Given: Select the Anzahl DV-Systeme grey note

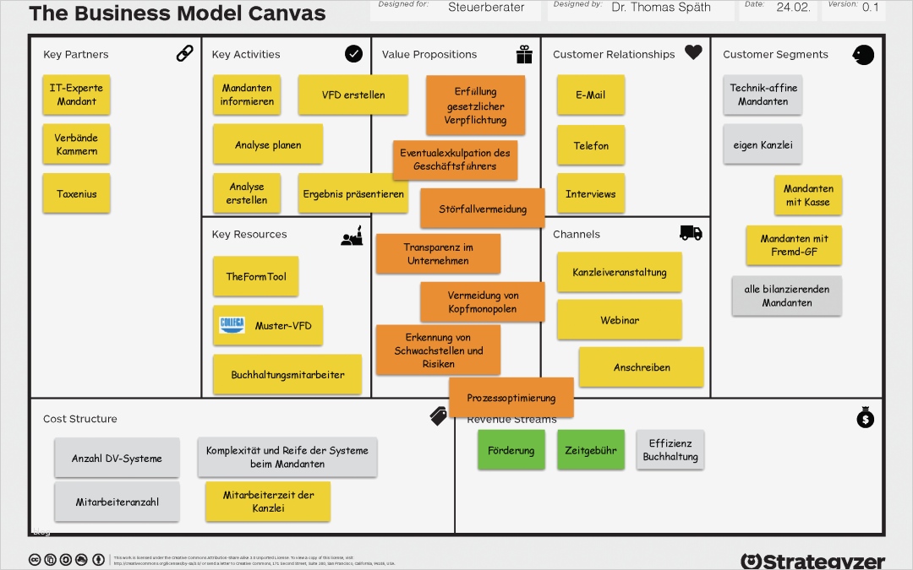Looking at the screenshot, I should coord(117,458).
